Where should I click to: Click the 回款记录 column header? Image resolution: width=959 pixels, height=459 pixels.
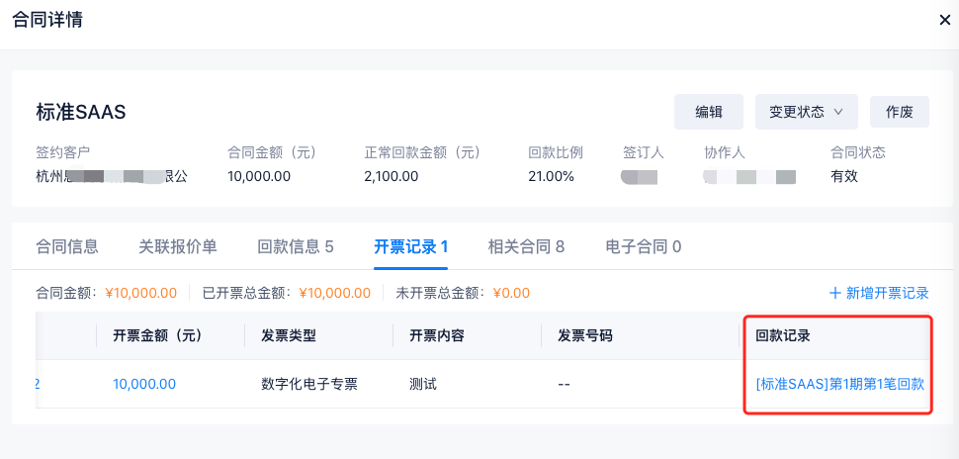(x=783, y=335)
